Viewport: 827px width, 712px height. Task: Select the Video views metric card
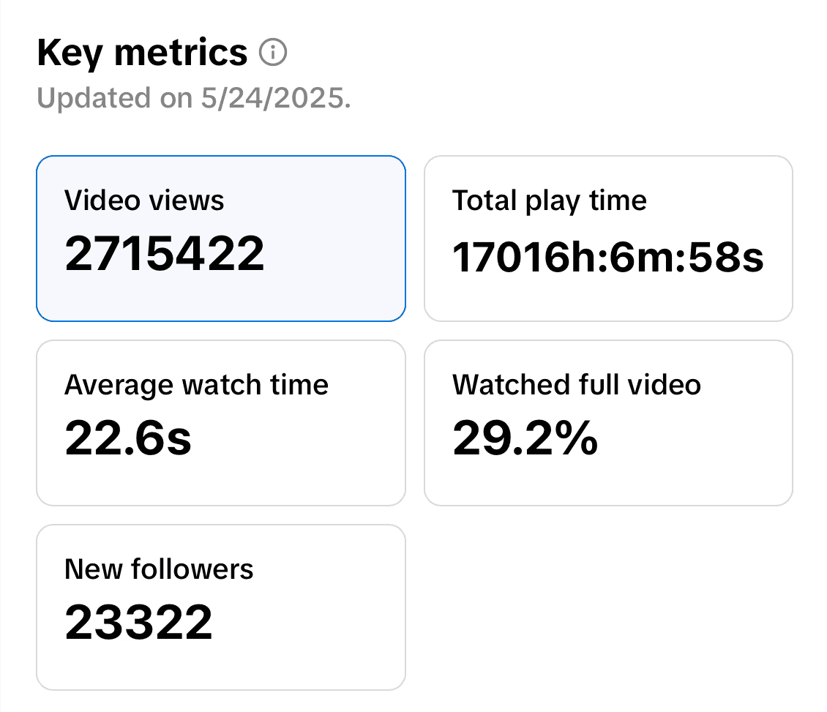(221, 239)
